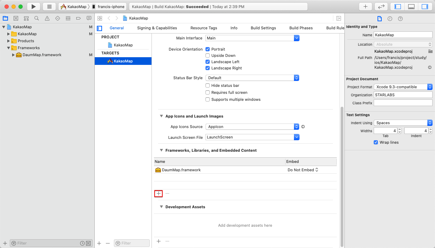The height and width of the screenshot is (248, 435).
Task: Open the Breakpoint navigator icon
Action: [x=78, y=18]
